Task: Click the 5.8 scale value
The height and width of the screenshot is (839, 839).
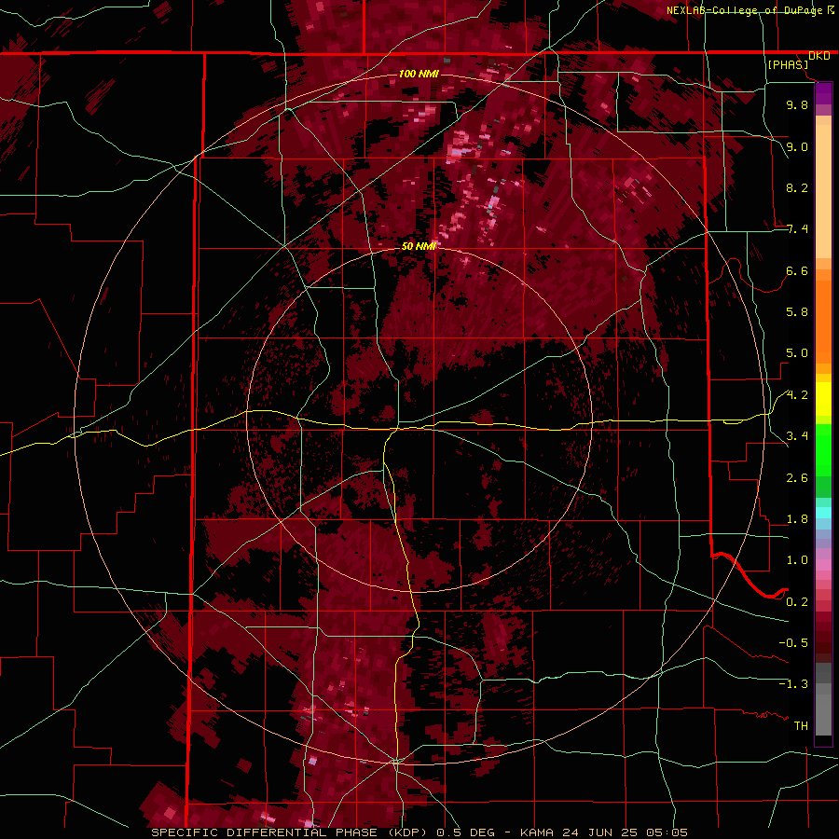Action: (x=797, y=312)
